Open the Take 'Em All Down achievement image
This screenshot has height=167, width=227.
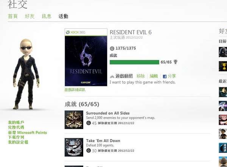(x=74, y=147)
